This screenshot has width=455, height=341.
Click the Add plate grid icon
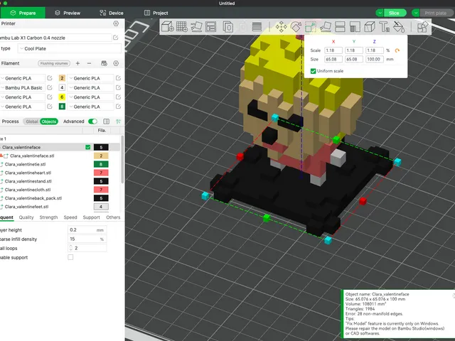click(x=182, y=27)
